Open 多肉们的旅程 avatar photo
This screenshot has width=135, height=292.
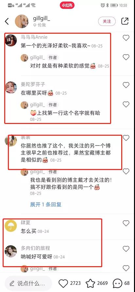point(11,251)
